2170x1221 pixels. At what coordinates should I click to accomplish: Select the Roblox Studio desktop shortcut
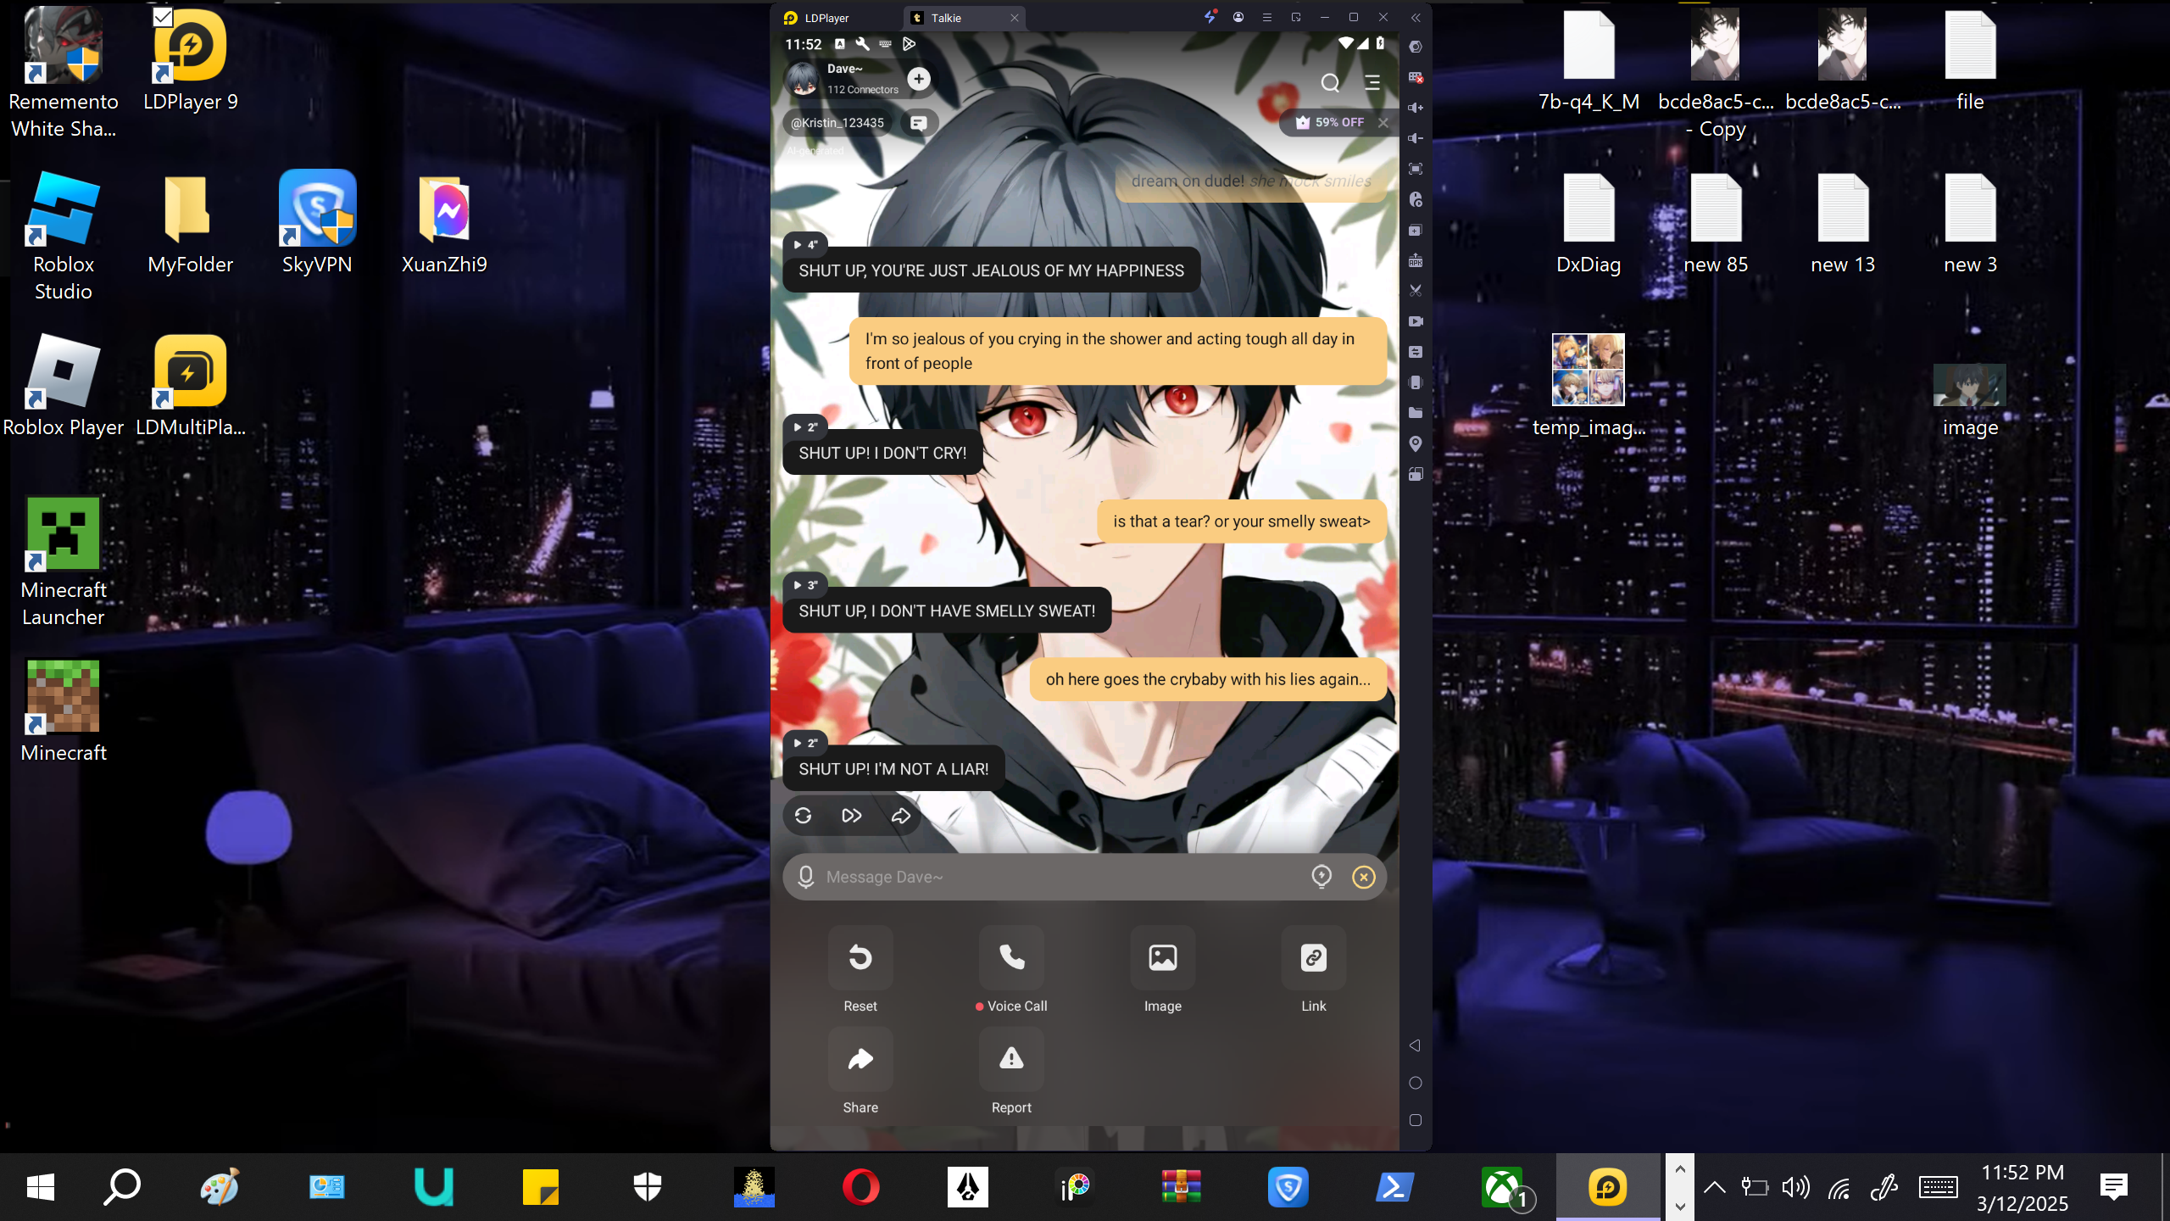[x=64, y=237]
